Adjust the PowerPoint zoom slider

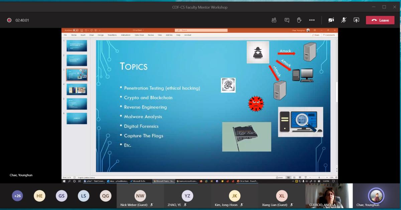coord(319,177)
